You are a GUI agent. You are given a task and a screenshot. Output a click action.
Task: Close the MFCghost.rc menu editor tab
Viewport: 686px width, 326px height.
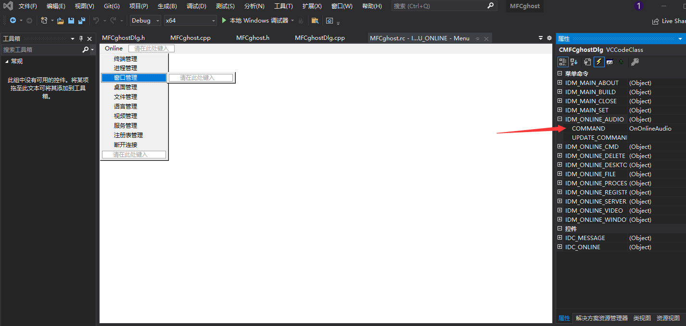click(x=486, y=38)
